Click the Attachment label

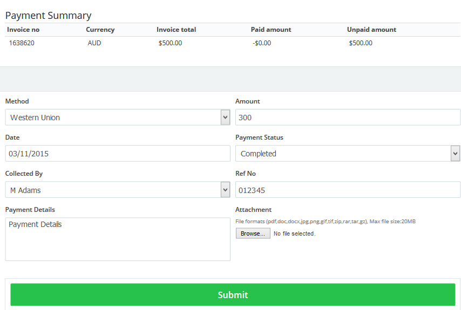253,210
